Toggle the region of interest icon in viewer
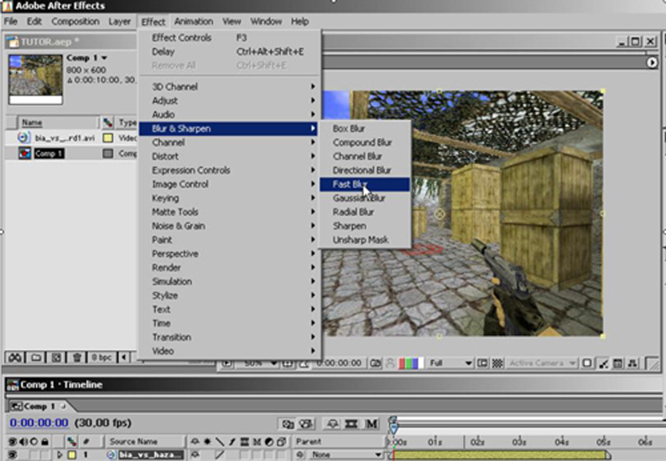 click(x=482, y=363)
